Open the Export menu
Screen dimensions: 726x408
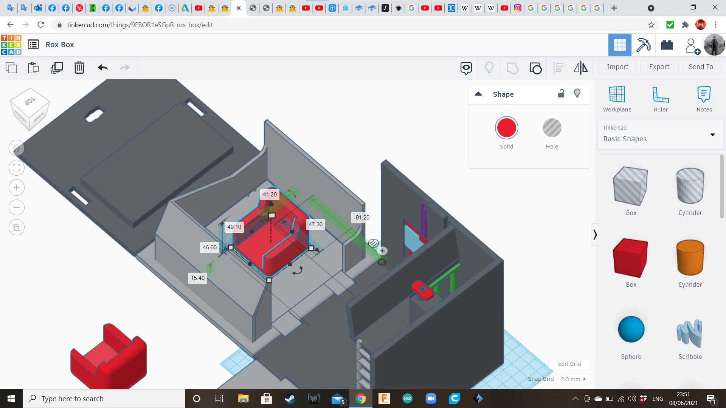pyautogui.click(x=659, y=67)
